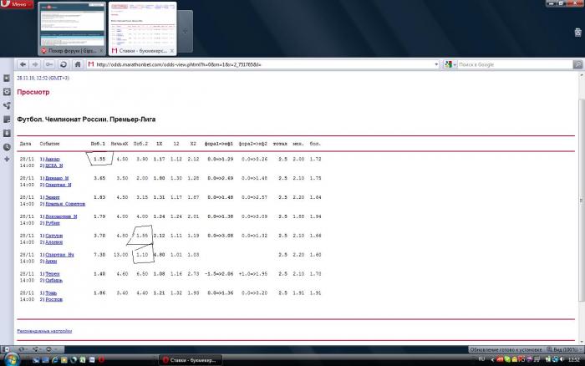
Task: Open the Downloads sidebar panel
Action: 7,133
